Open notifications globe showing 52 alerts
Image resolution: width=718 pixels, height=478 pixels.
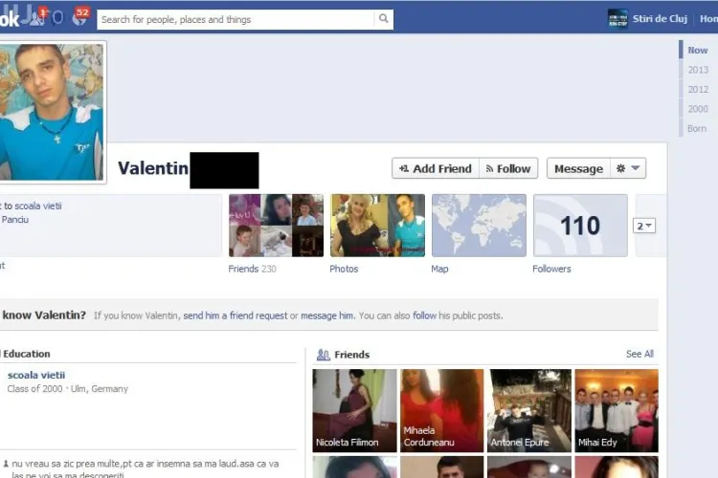(79, 18)
